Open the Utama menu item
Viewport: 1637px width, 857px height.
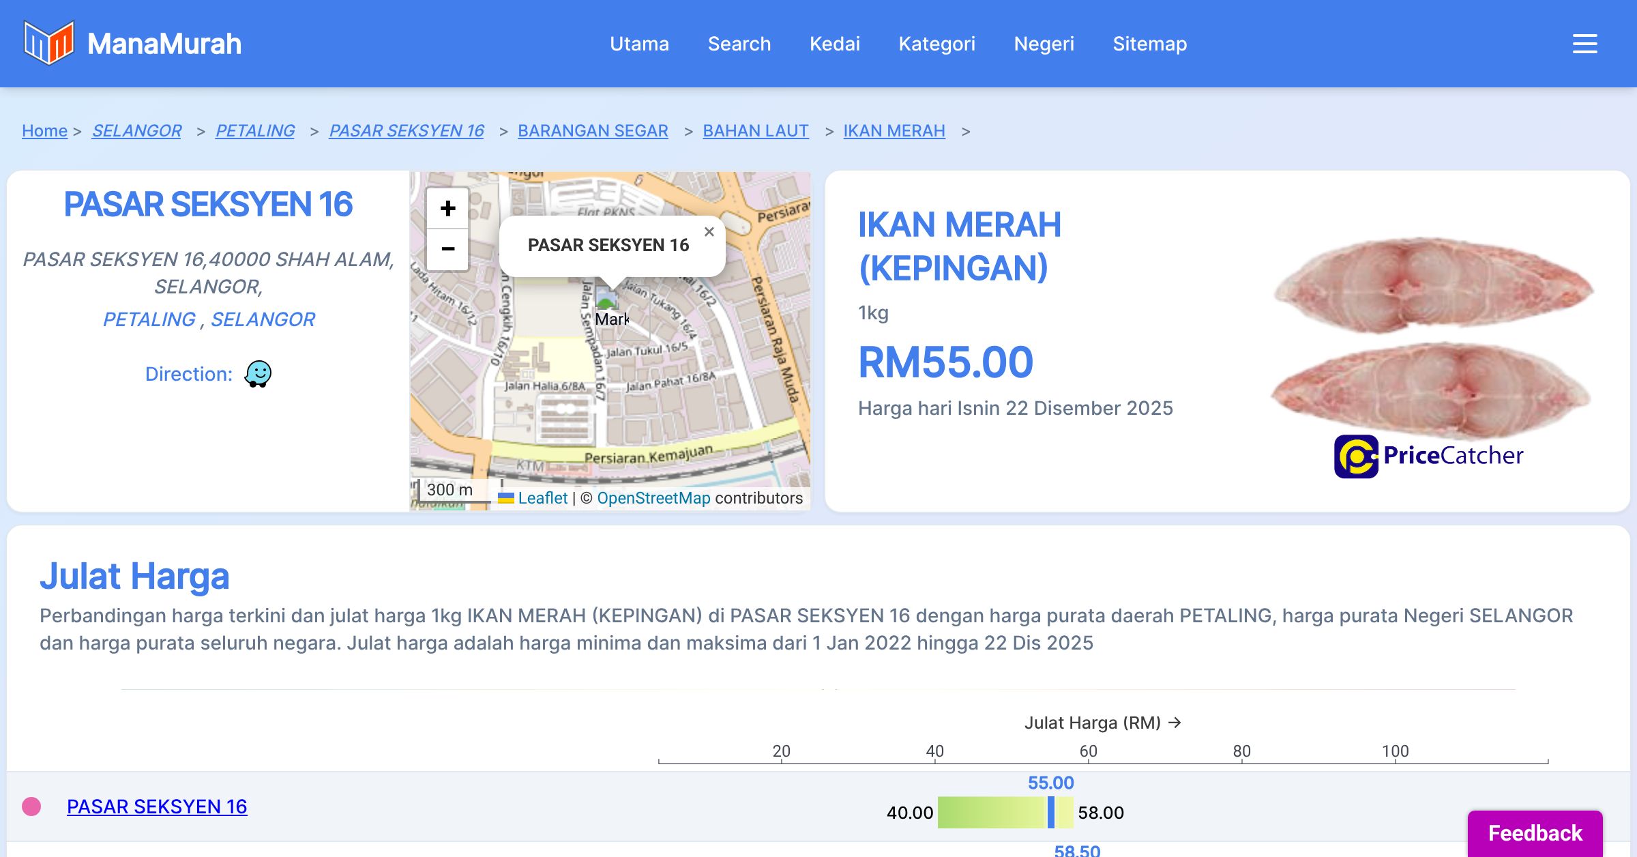(x=639, y=44)
